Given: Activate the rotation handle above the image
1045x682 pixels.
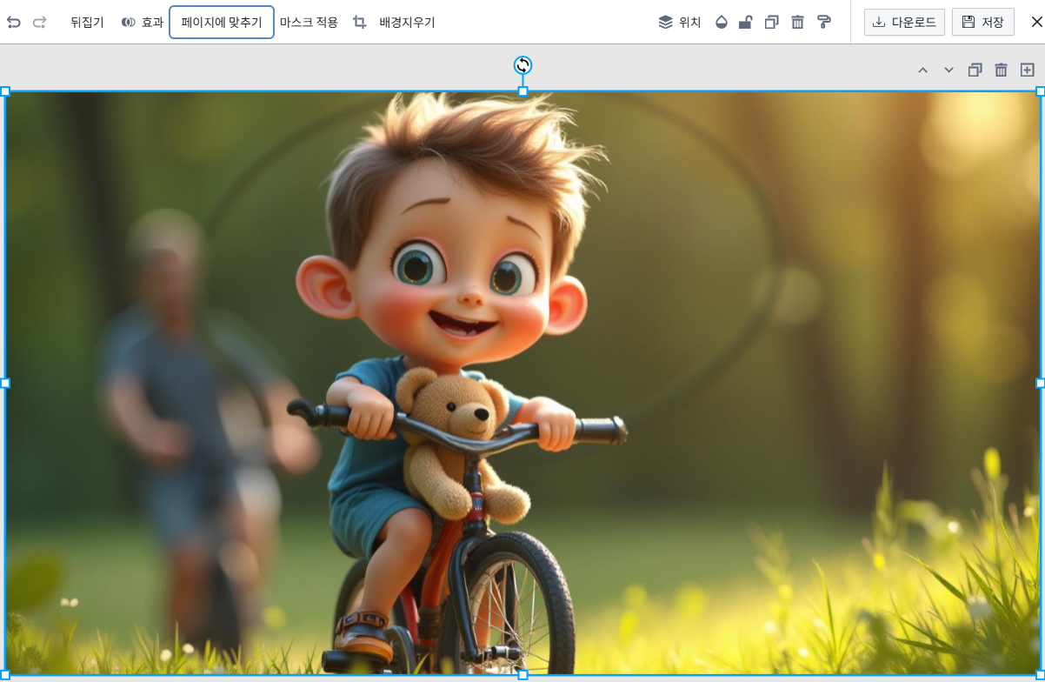Looking at the screenshot, I should [x=522, y=64].
